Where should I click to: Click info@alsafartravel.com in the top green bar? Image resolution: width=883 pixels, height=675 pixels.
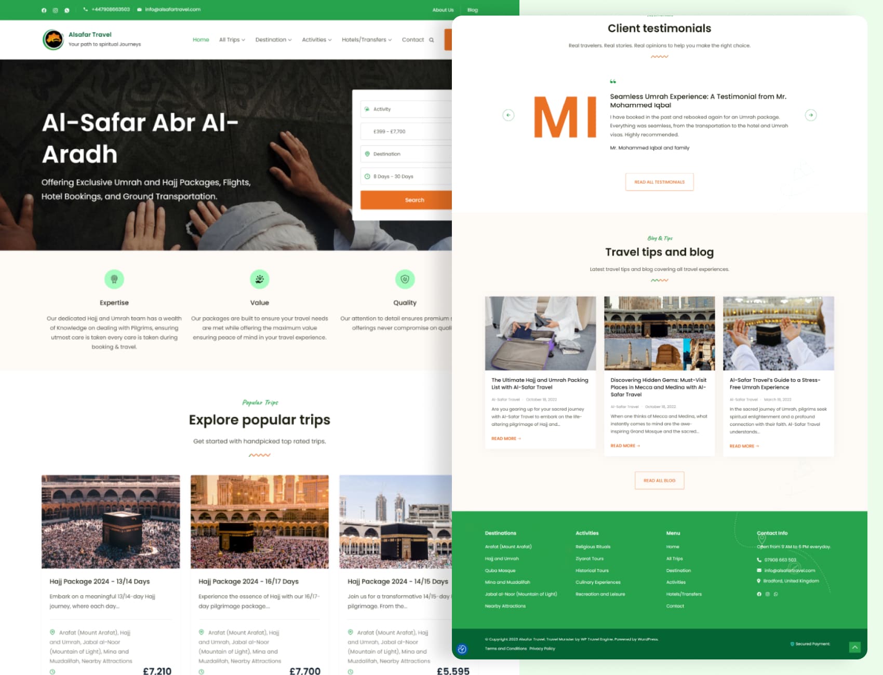click(173, 9)
